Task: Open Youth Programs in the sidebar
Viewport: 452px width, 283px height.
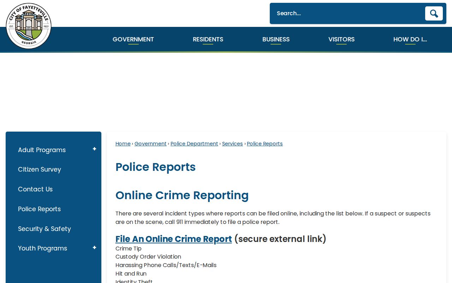Action: (x=42, y=248)
